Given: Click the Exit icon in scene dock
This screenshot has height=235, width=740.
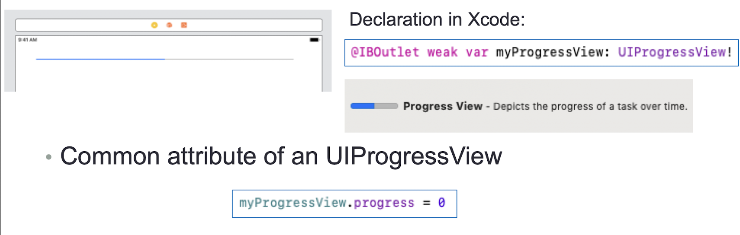Looking at the screenshot, I should 184,25.
